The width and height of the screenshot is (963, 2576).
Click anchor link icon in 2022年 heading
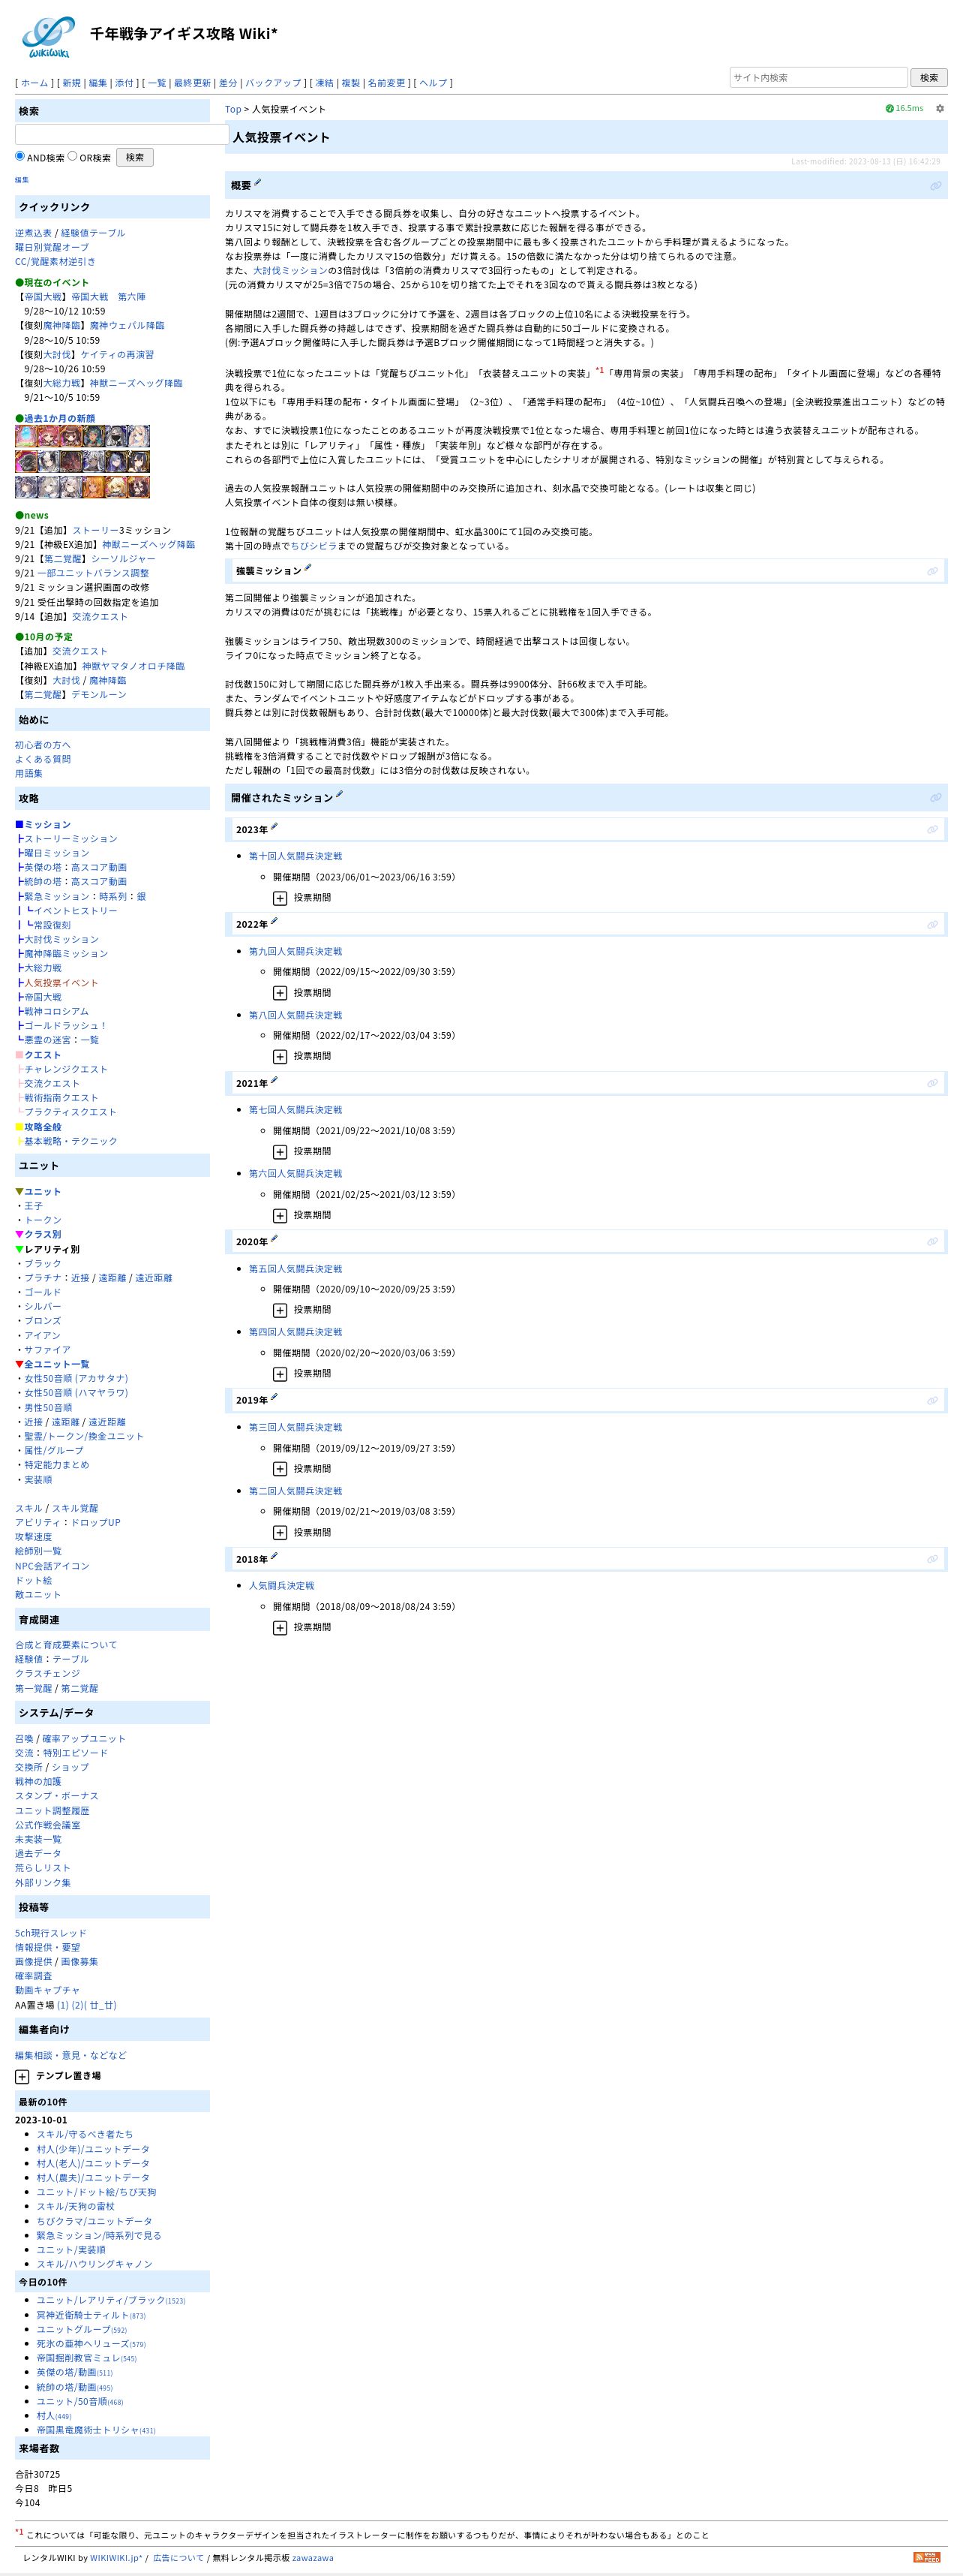point(932,925)
